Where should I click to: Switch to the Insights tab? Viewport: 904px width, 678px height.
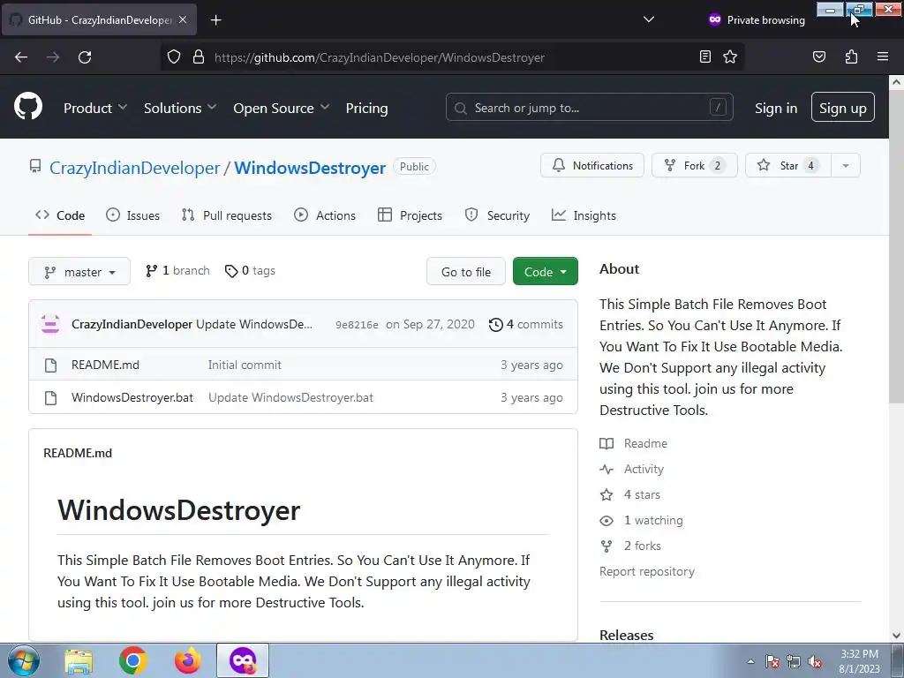pyautogui.click(x=584, y=215)
